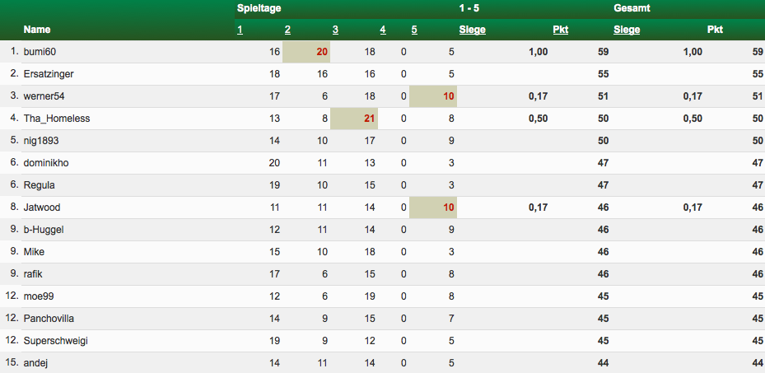
Task: Click the matchday 5 header link
Action: [x=414, y=30]
